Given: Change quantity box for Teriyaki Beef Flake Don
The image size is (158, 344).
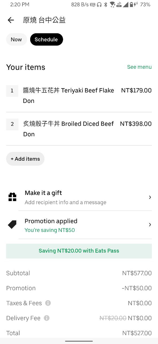Looking at the screenshot, I should coord(12,91).
